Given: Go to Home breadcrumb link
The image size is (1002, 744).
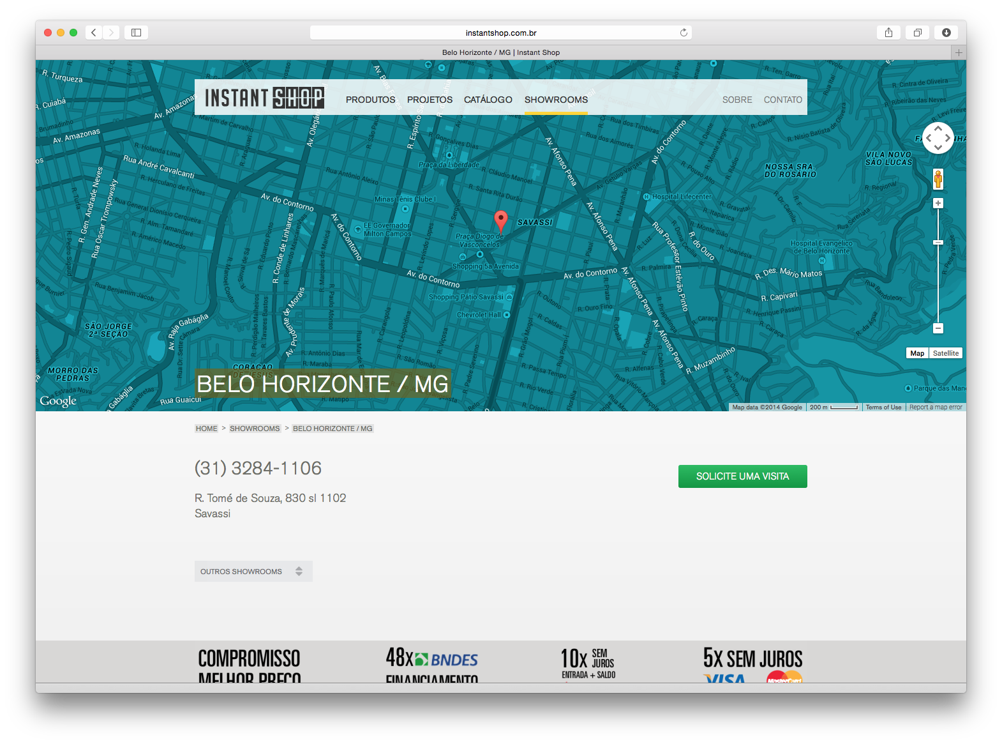Looking at the screenshot, I should pyautogui.click(x=206, y=429).
